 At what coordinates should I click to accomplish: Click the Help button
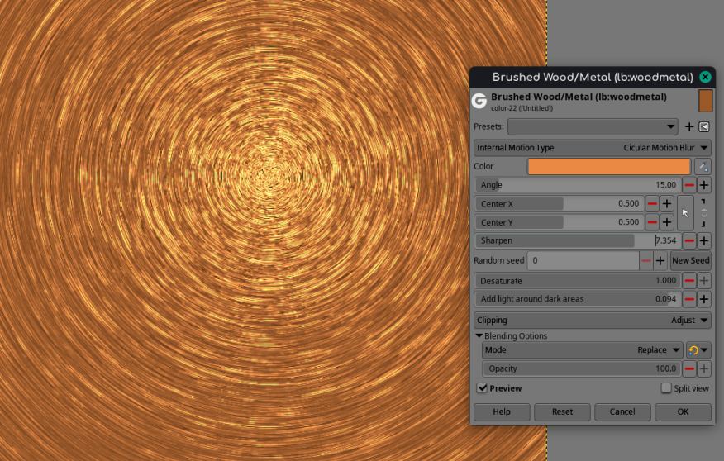click(502, 411)
